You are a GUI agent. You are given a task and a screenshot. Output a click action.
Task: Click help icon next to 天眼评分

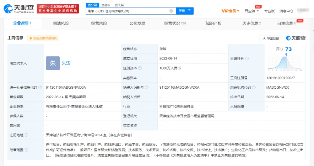click(x=247, y=59)
